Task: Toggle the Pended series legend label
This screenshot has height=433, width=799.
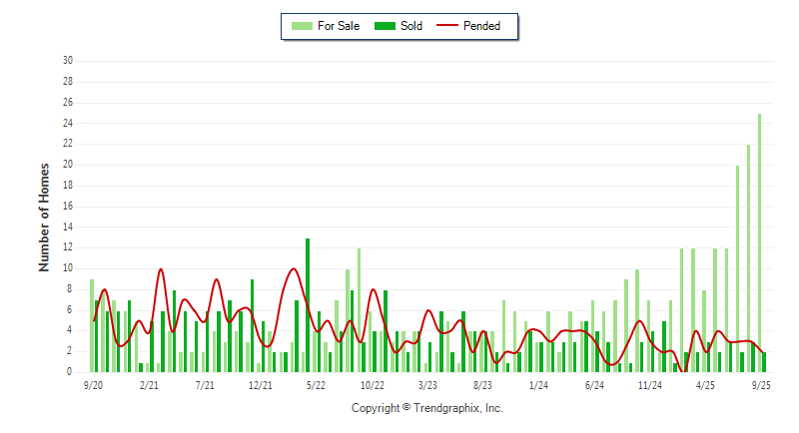Action: (x=481, y=26)
